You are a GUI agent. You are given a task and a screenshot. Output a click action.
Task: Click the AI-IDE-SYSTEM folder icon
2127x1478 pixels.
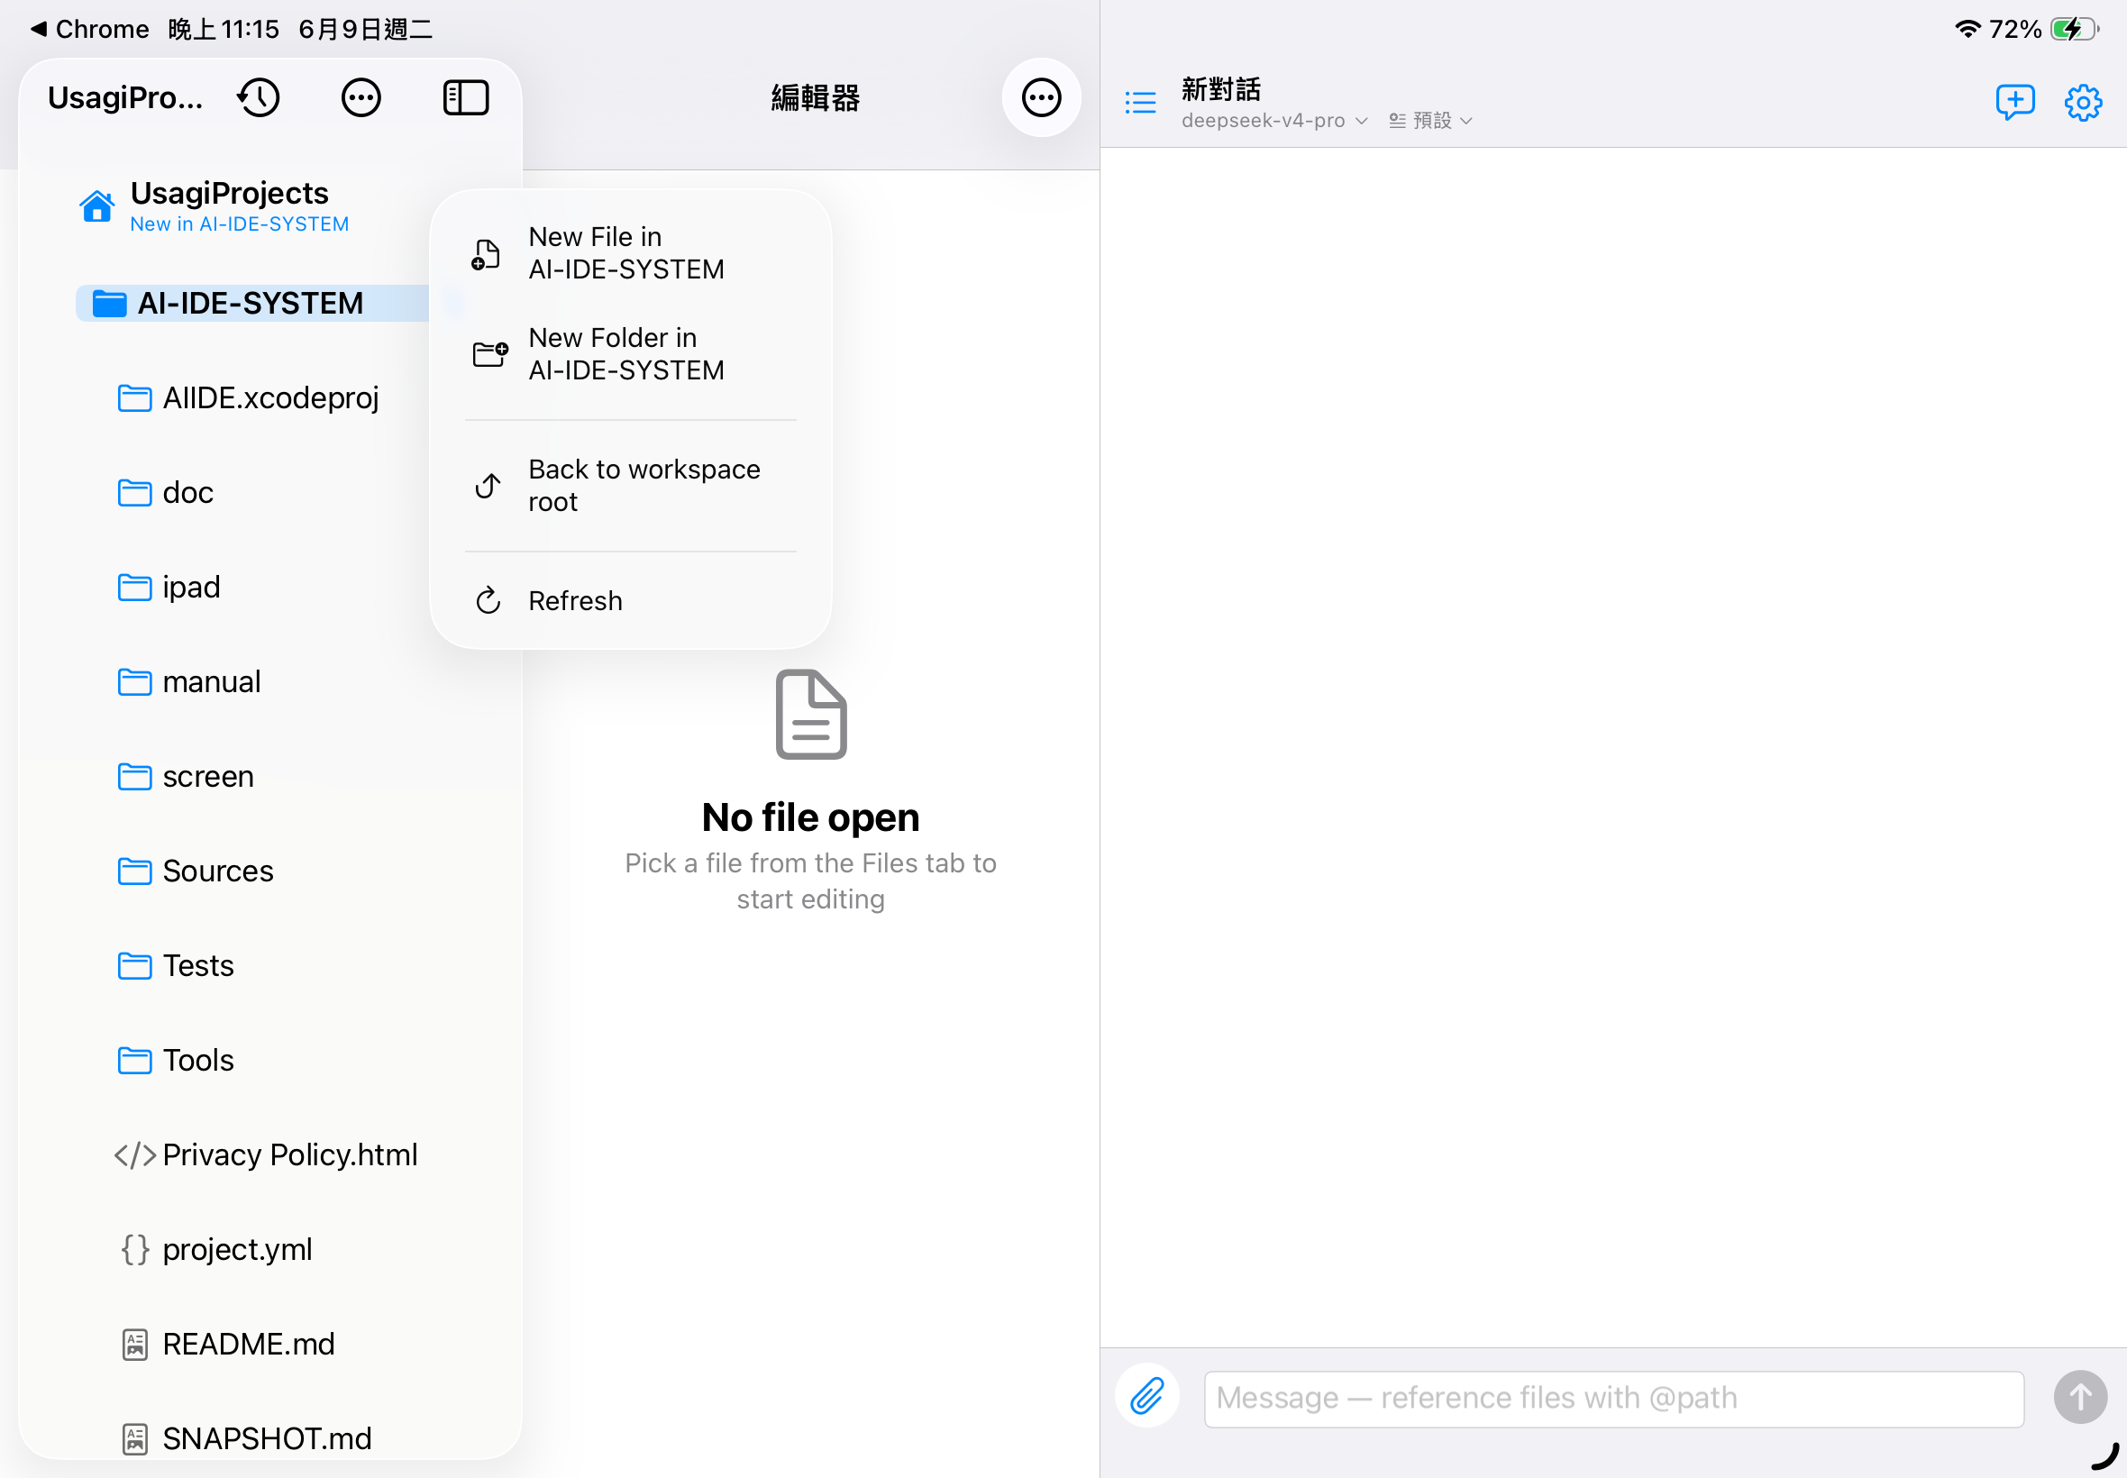pyautogui.click(x=109, y=304)
